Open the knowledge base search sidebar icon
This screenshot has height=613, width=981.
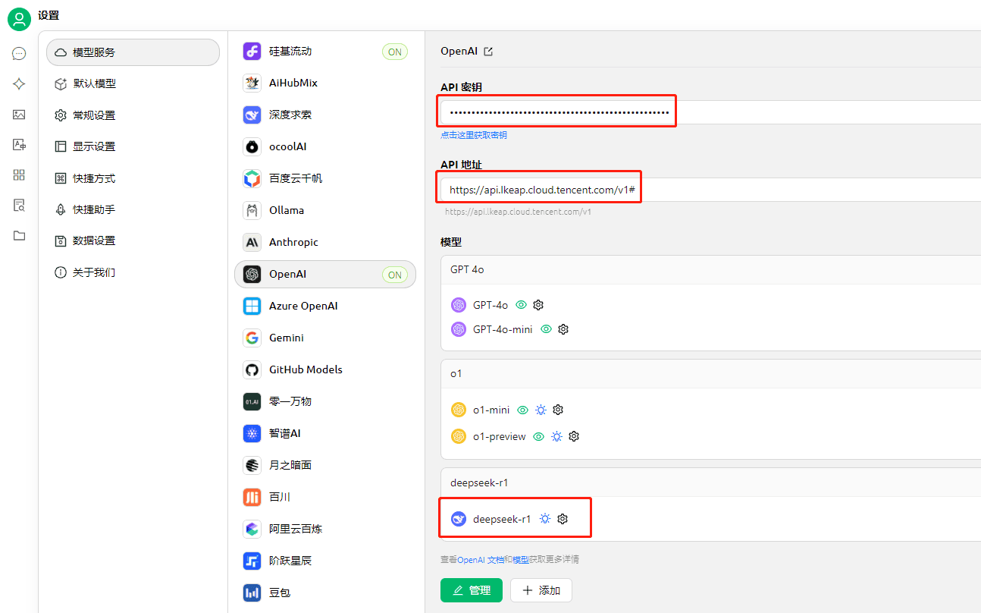tap(19, 206)
